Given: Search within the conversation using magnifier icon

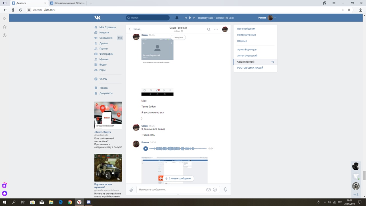Looking at the screenshot, I should [209, 29].
